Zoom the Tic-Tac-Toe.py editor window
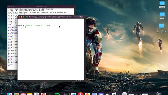The width and height of the screenshot is (168, 95). pyautogui.click(x=24, y=17)
